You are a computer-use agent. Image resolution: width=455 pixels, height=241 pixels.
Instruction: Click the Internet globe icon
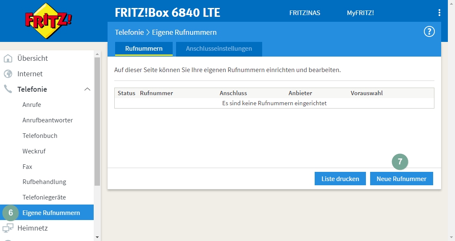coord(8,74)
